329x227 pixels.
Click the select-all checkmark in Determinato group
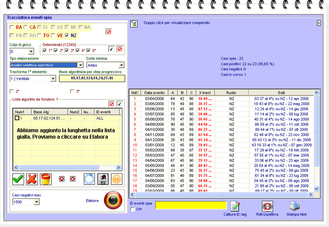pos(111,49)
